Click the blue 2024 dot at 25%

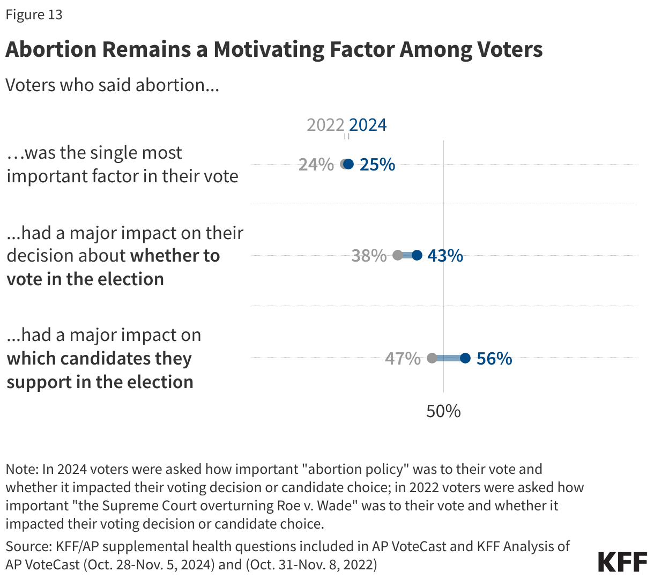pos(349,164)
